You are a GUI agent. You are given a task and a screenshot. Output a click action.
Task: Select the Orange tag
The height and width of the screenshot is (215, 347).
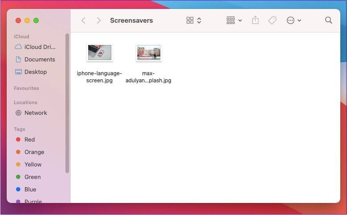tap(30, 152)
